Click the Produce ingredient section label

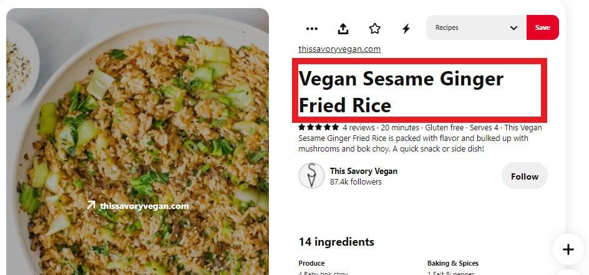point(311,263)
